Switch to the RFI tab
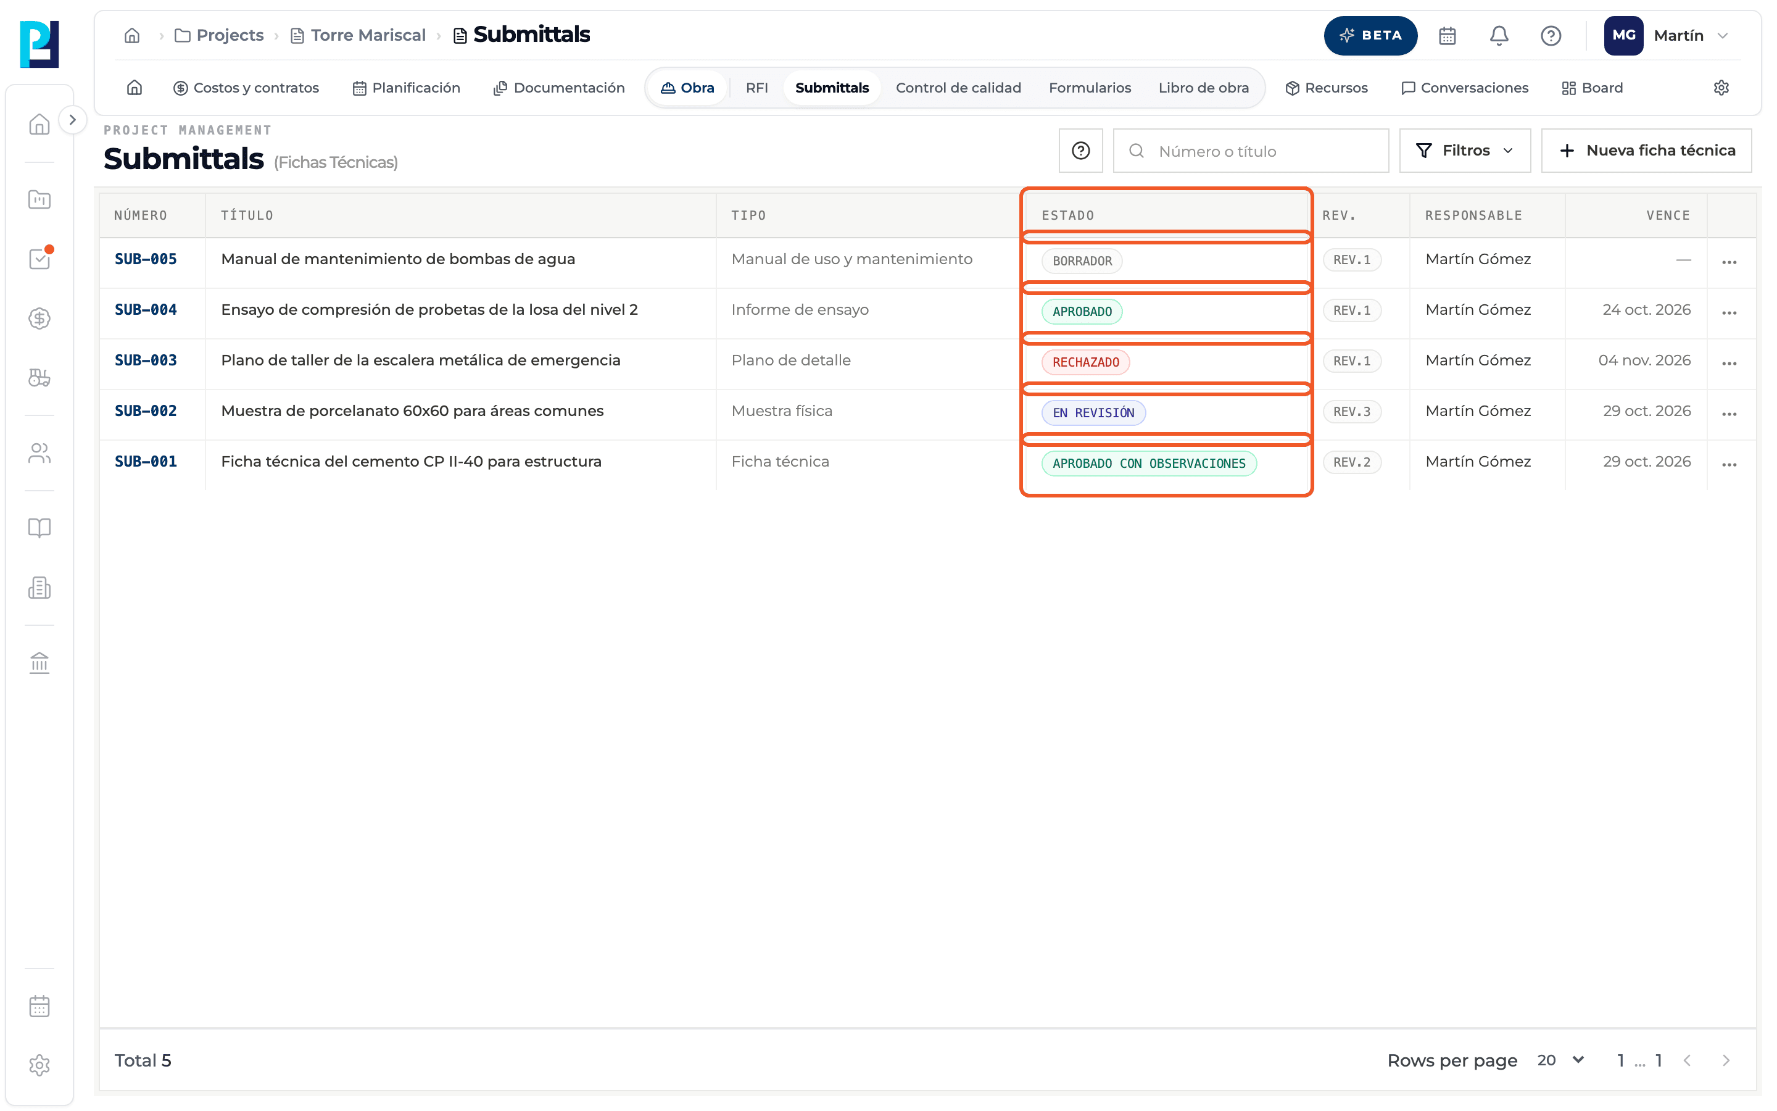Screen dimensions: 1777x1111 click(756, 88)
